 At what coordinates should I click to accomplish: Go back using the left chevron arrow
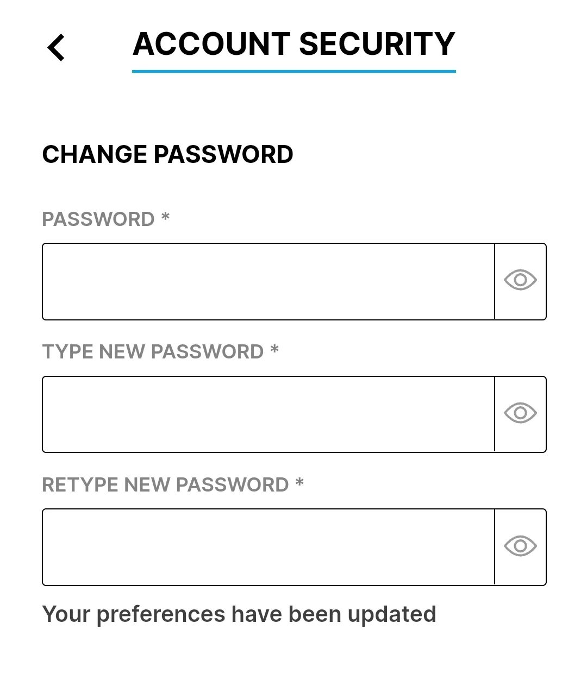pos(56,47)
